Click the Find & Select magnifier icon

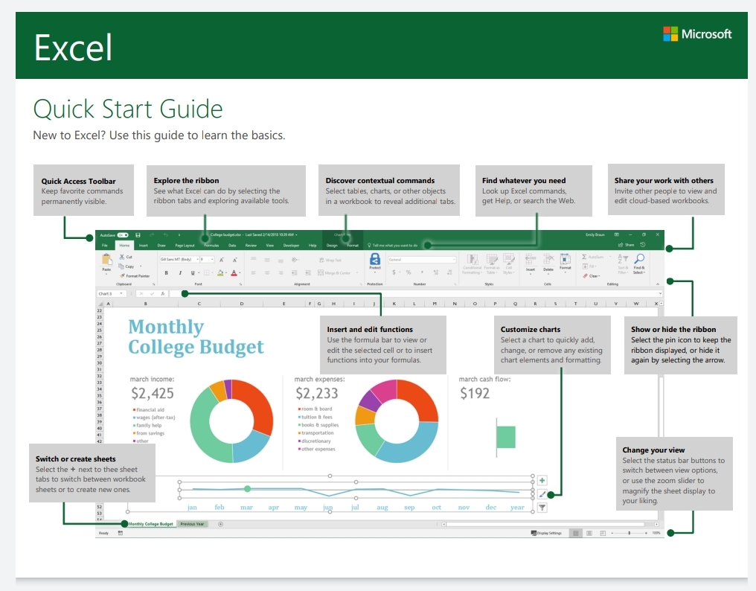(x=638, y=259)
